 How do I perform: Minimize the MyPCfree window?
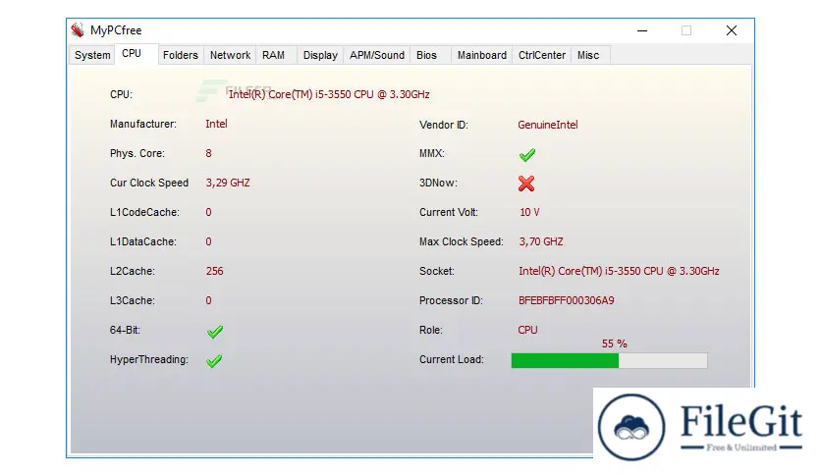642,30
